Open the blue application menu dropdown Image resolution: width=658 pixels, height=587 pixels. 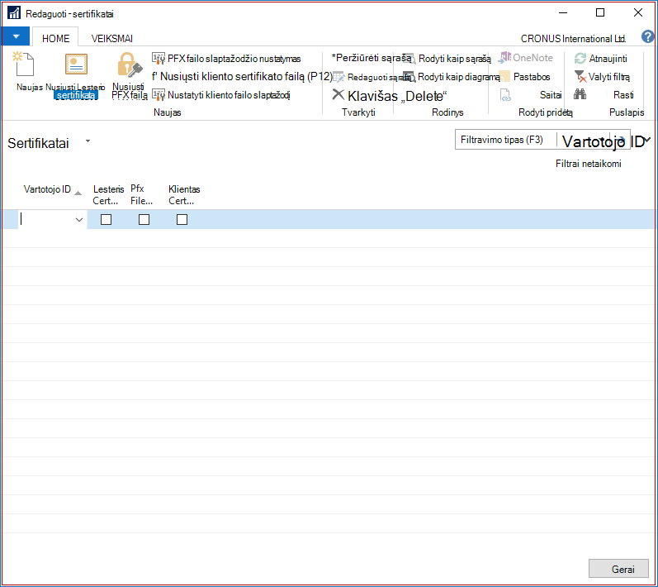pos(16,36)
